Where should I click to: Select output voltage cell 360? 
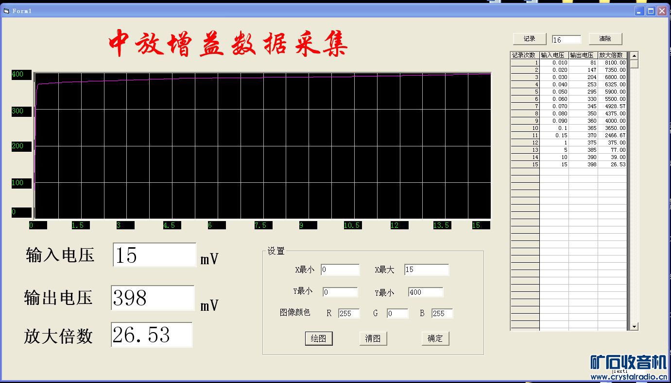[x=583, y=121]
